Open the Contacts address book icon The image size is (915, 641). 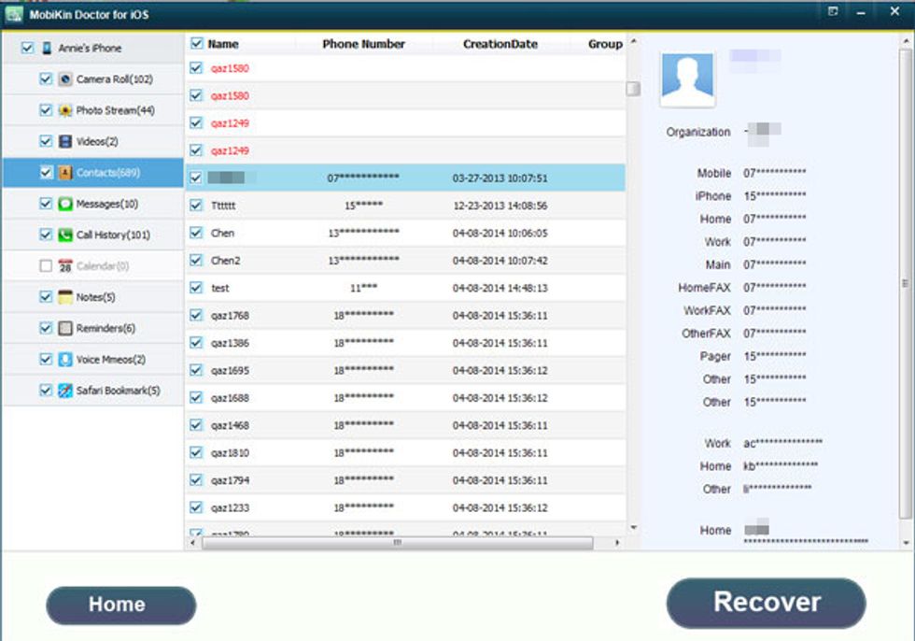63,171
